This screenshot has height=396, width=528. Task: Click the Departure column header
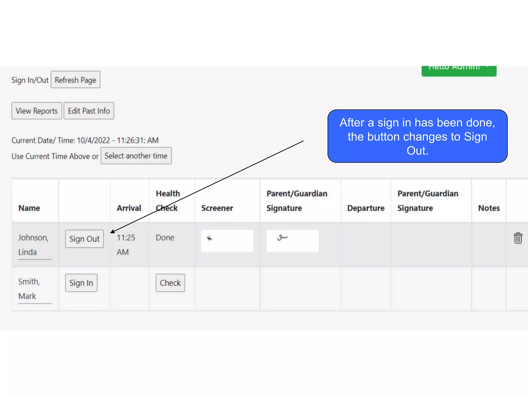366,208
